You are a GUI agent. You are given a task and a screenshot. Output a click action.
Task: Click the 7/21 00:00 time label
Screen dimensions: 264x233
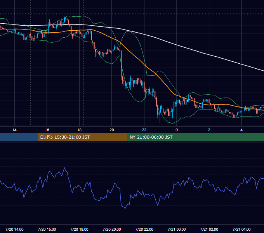click(x=177, y=229)
